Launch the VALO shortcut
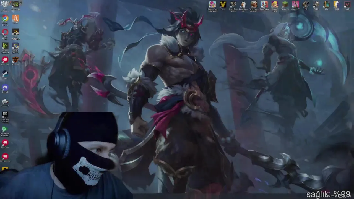The height and width of the screenshot is (199, 354). click(347, 5)
